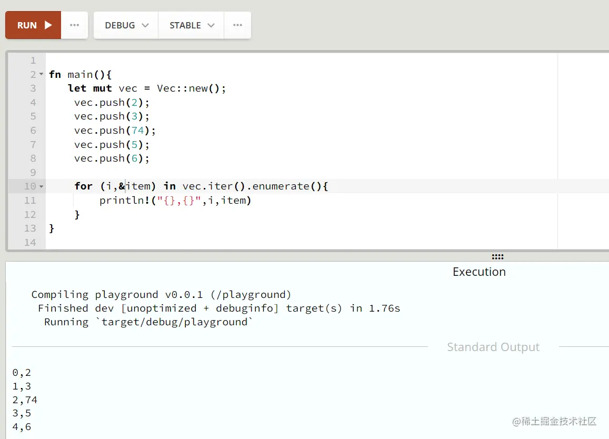This screenshot has width=609, height=439.
Task: Collapse the fn main fold arrow
Action: [42, 75]
